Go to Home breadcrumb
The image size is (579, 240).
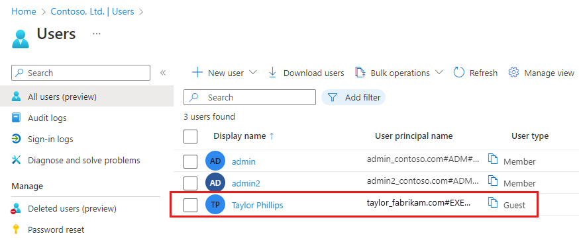[x=24, y=11]
